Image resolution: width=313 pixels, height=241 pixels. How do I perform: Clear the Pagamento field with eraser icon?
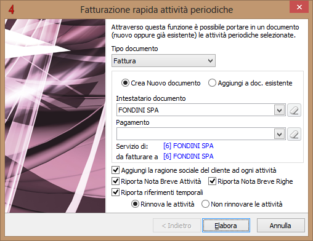(x=294, y=134)
